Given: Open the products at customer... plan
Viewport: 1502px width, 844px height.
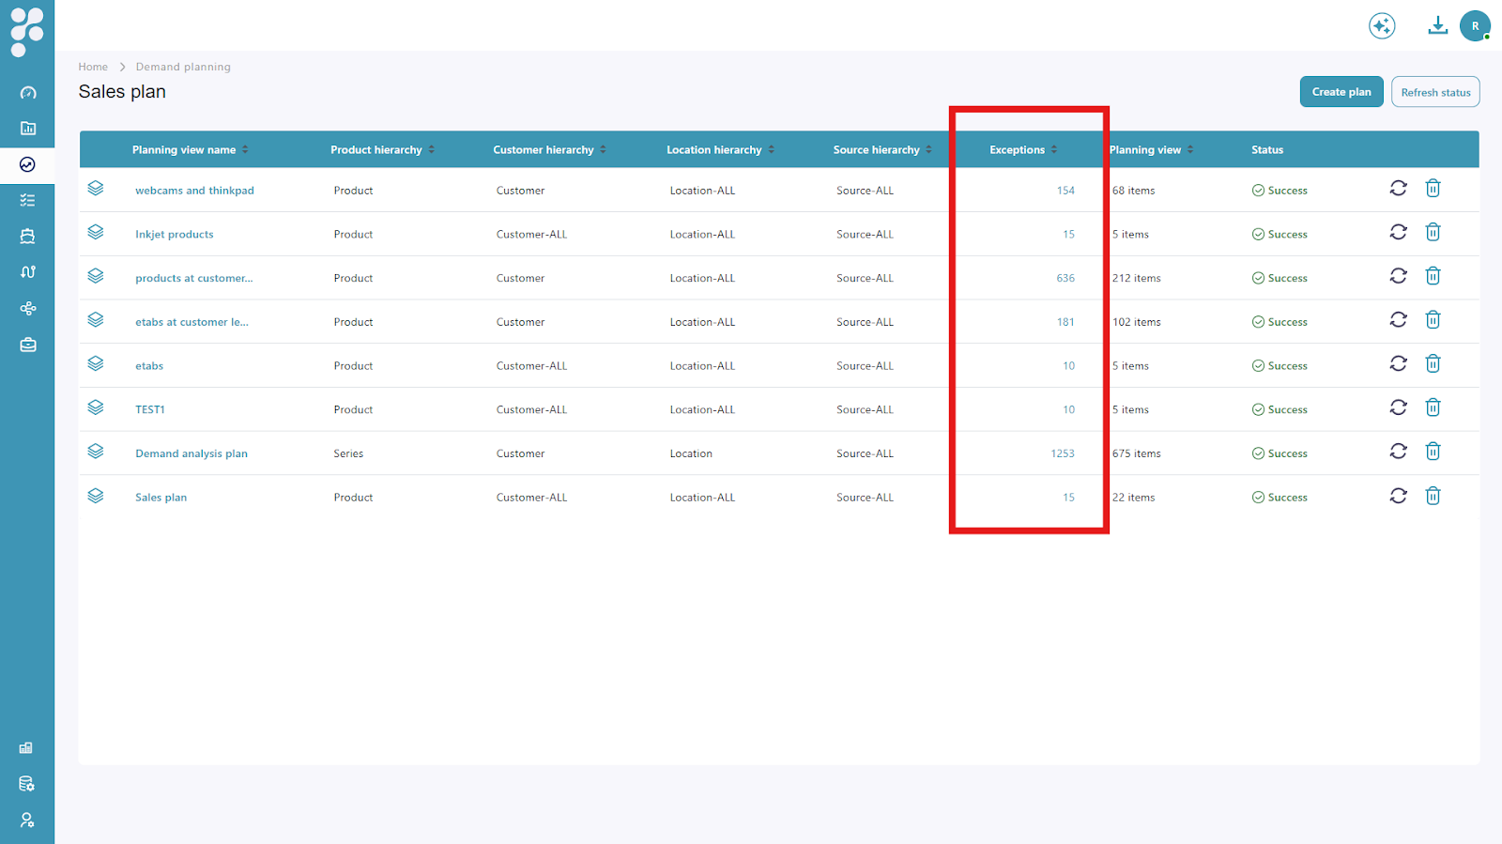Looking at the screenshot, I should pyautogui.click(x=193, y=278).
